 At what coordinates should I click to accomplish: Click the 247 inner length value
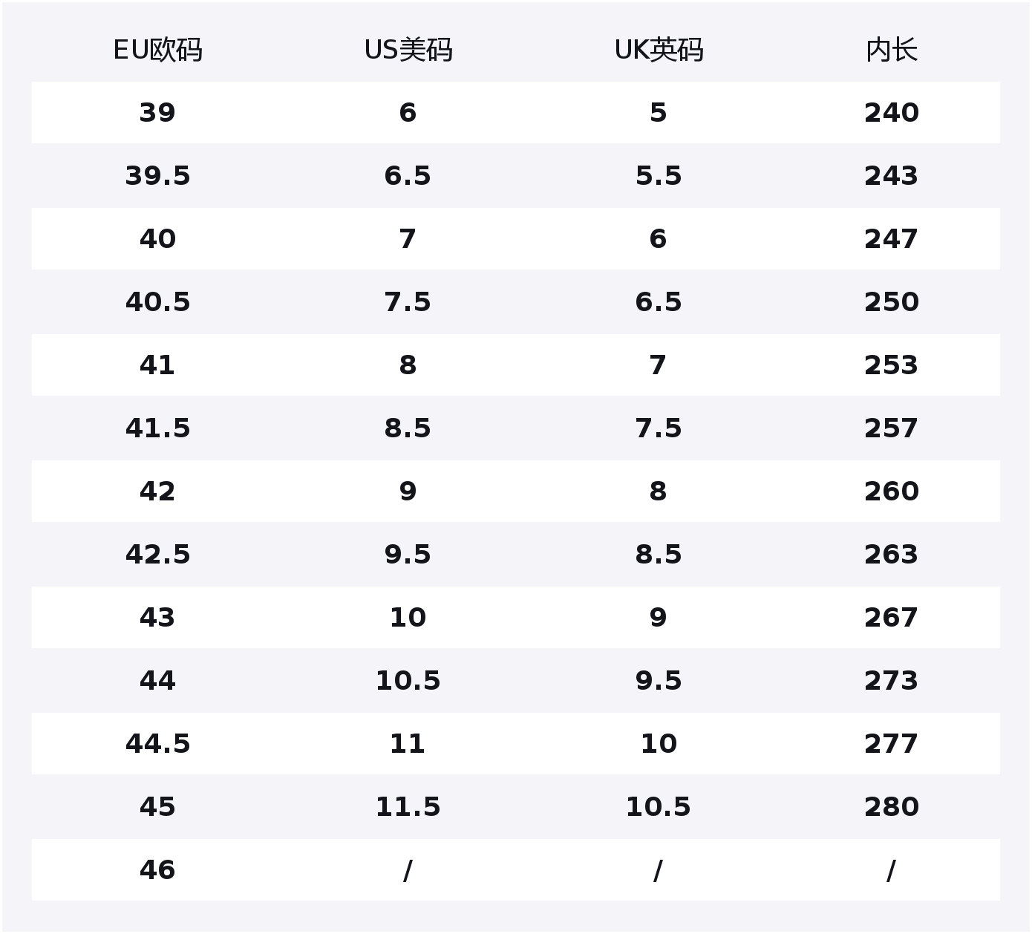click(x=891, y=239)
